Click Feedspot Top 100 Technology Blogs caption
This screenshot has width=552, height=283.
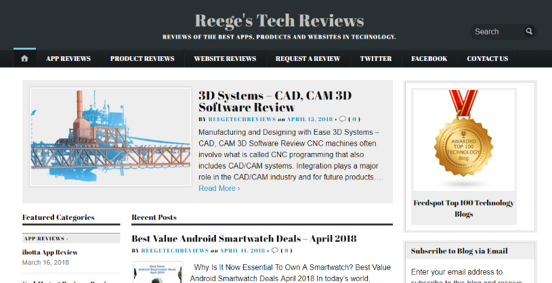pos(464,209)
